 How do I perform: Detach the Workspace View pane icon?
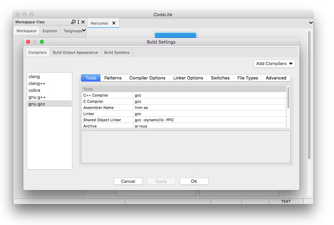[x=73, y=22]
